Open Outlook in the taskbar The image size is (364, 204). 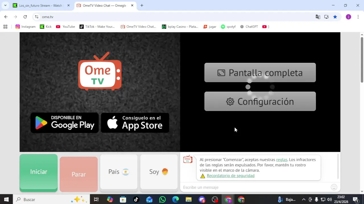[149, 199]
